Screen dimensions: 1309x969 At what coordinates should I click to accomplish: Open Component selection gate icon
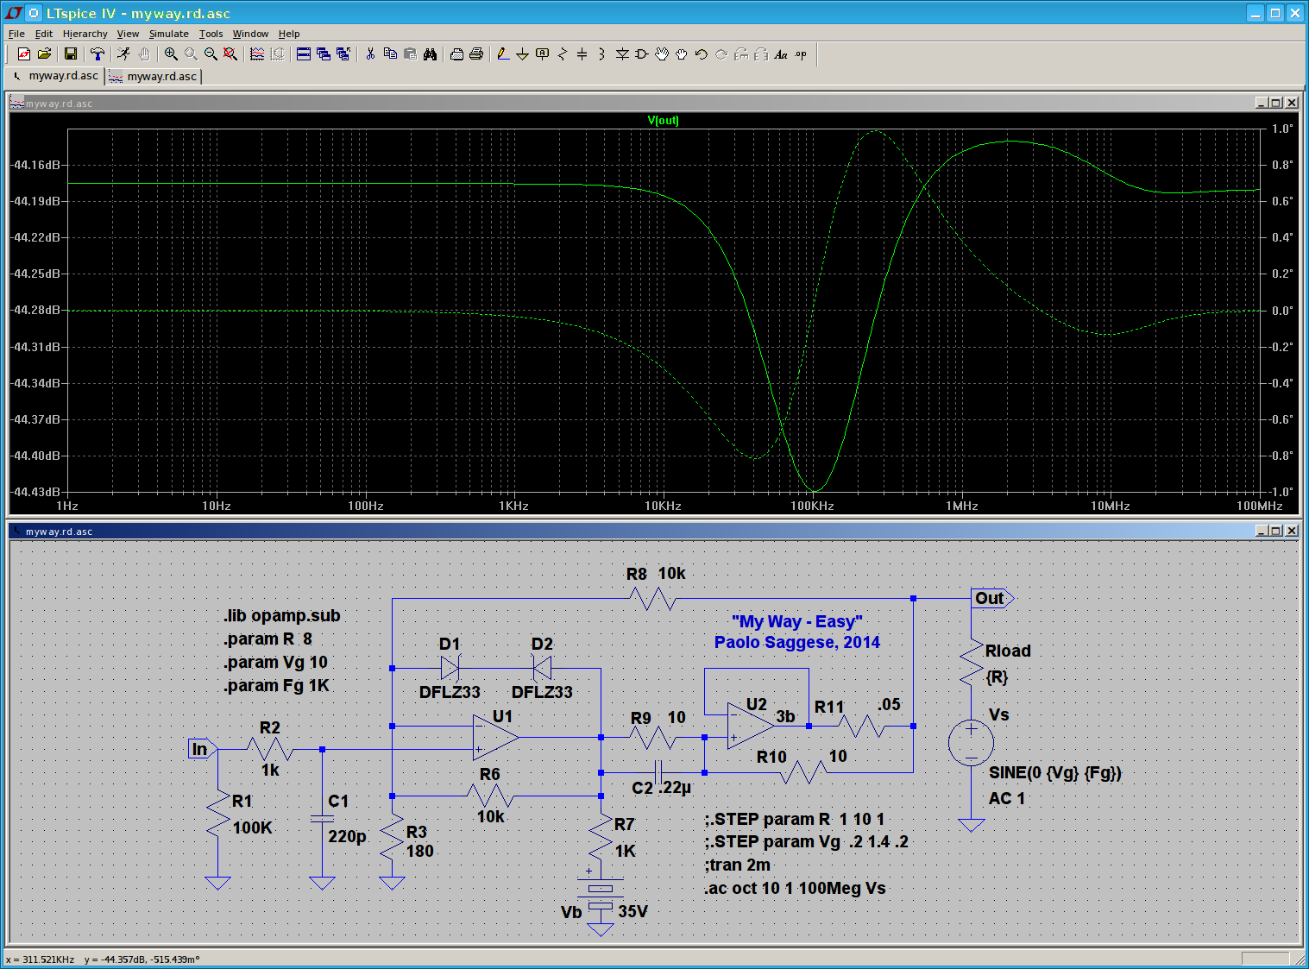(641, 54)
